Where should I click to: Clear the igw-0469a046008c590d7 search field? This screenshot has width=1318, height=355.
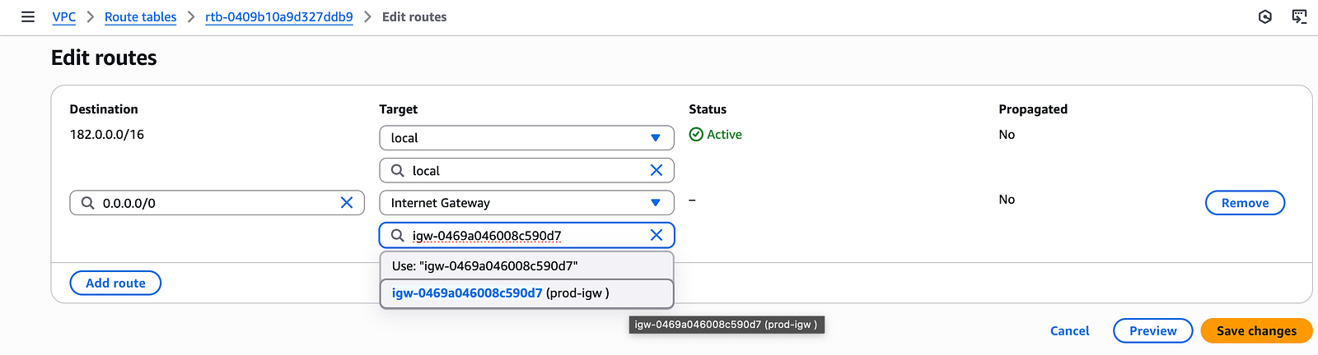click(x=657, y=235)
